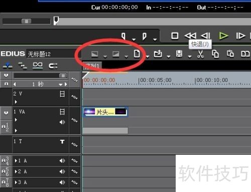Screen dimensions: 251x192
Task: Click the shuttle slider in the player
Action: 26,21
